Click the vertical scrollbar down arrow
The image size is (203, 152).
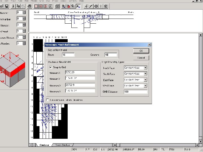point(200,141)
